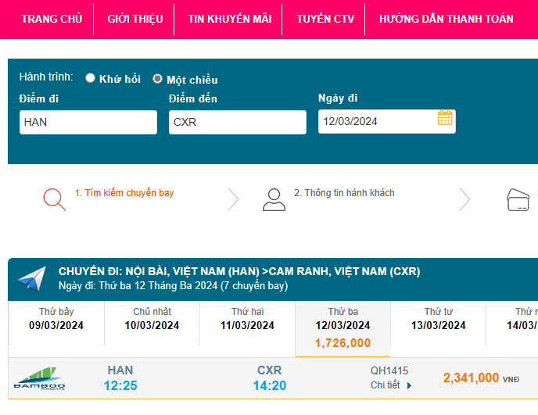Image resolution: width=538 pixels, height=415 pixels.
Task: Select the Khứ hồi round-trip option
Action: click(x=91, y=78)
